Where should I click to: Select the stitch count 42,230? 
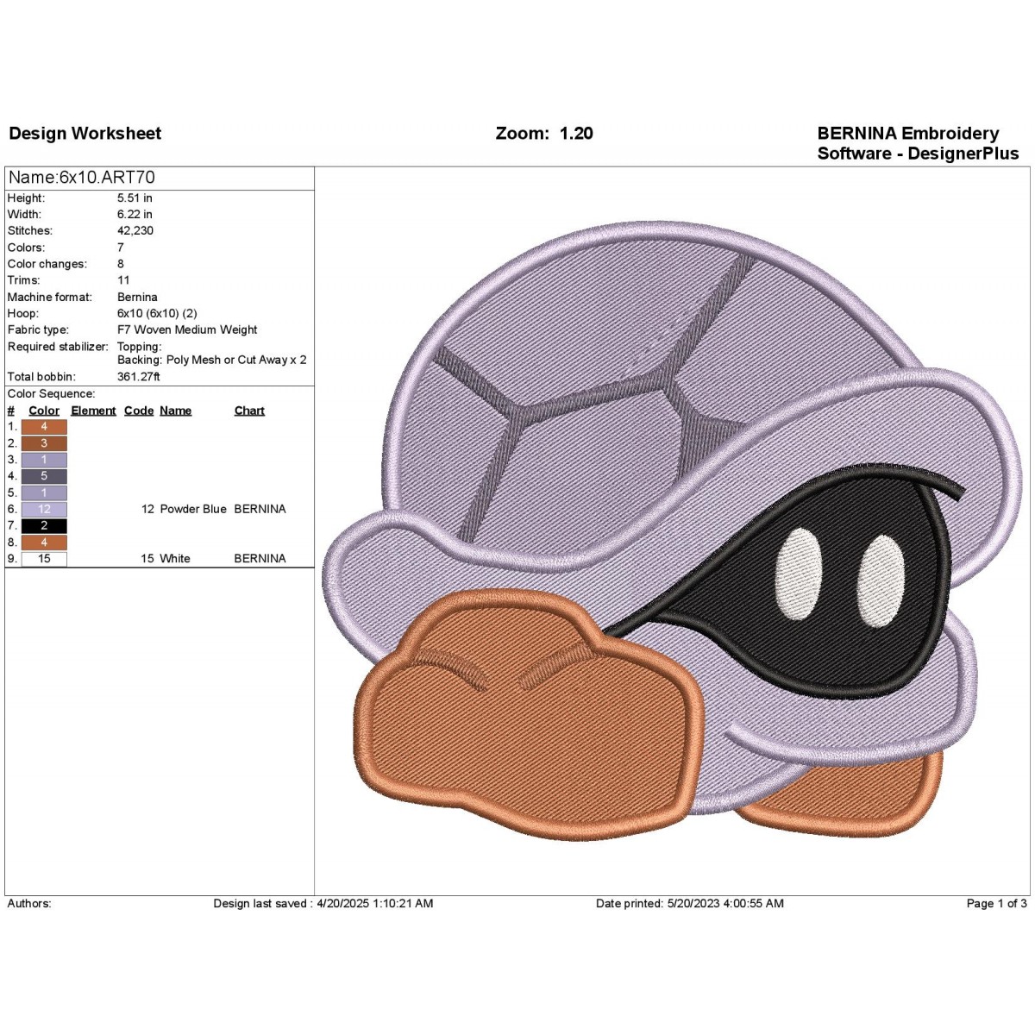click(x=135, y=231)
